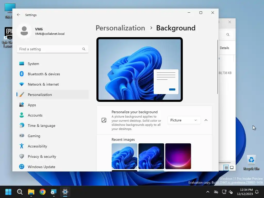
Task: Click the Settings page vertical scrollbar
Action: (x=218, y=67)
